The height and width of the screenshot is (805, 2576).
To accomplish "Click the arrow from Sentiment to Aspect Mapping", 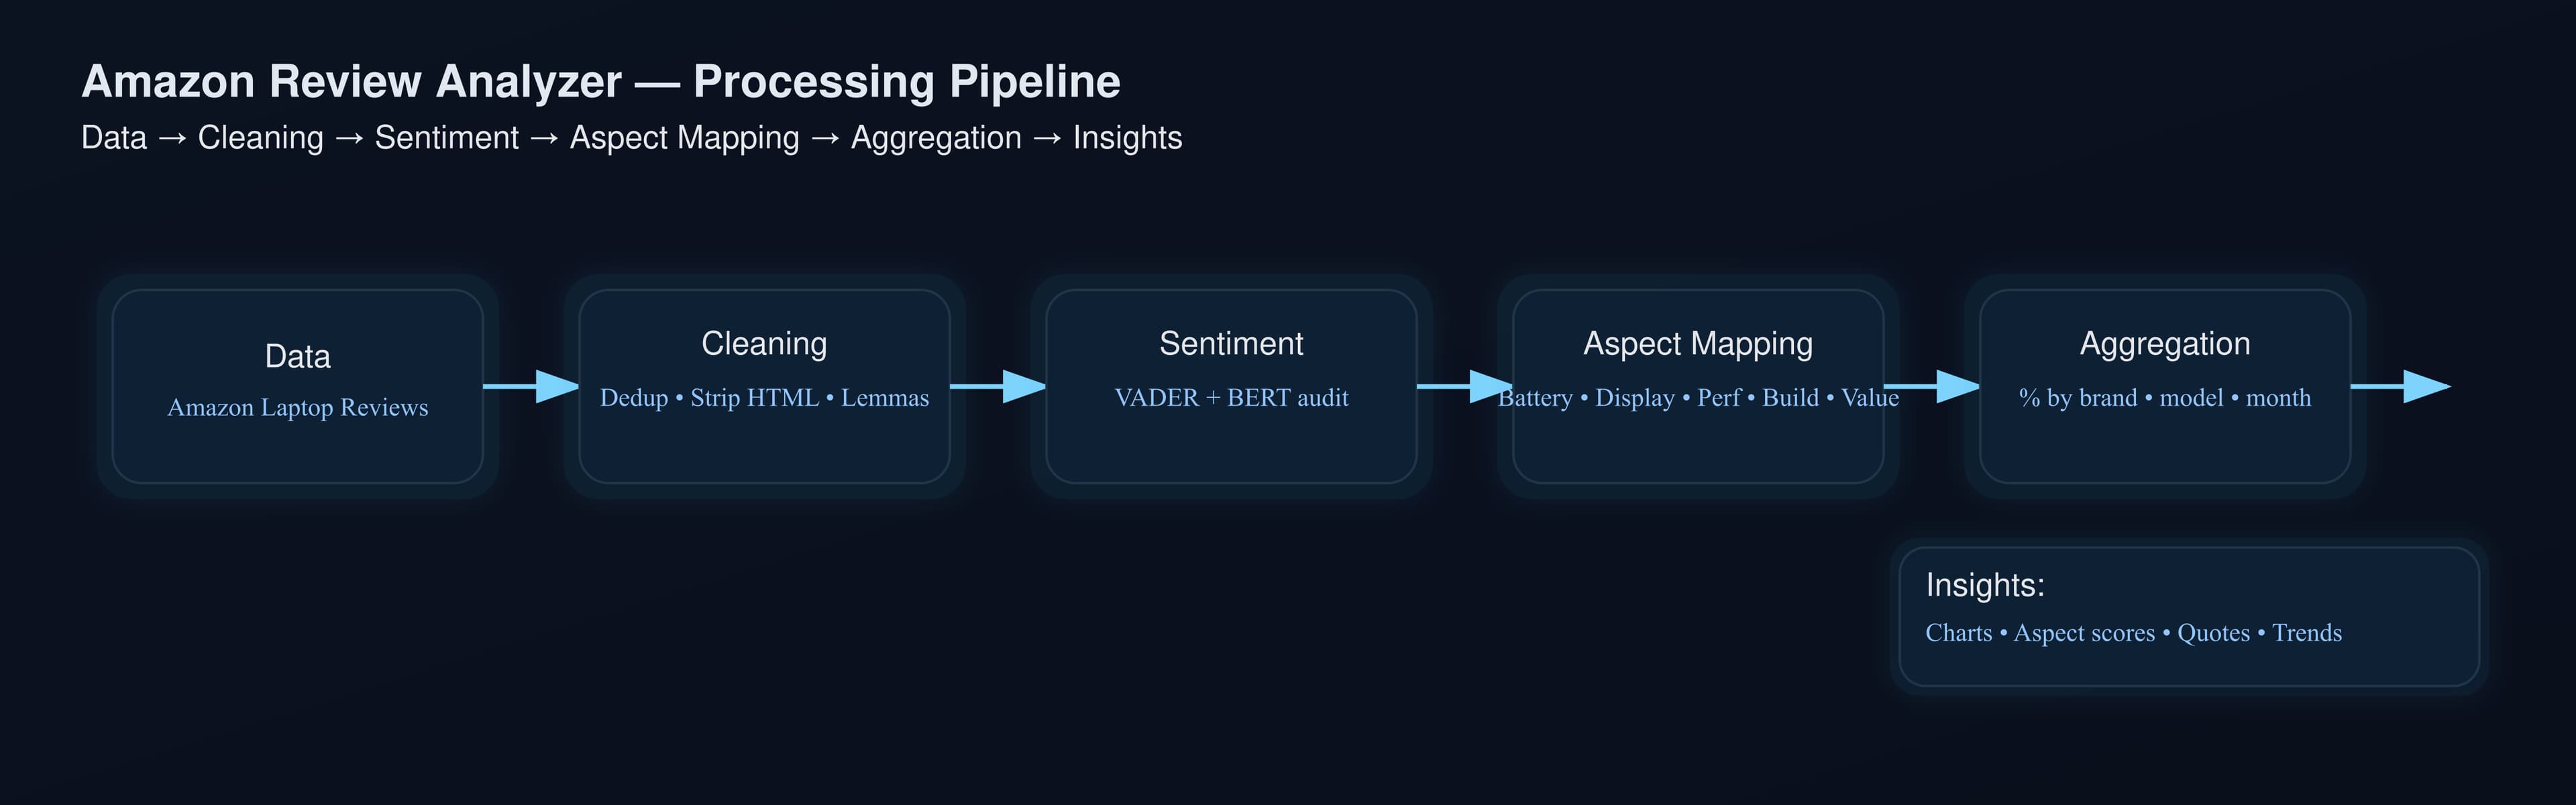I will coord(1464,386).
